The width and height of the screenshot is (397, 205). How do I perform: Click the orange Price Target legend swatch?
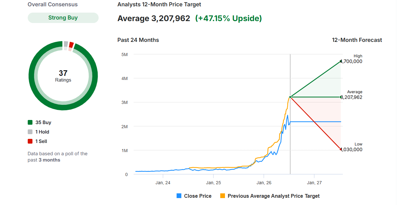[223, 196]
